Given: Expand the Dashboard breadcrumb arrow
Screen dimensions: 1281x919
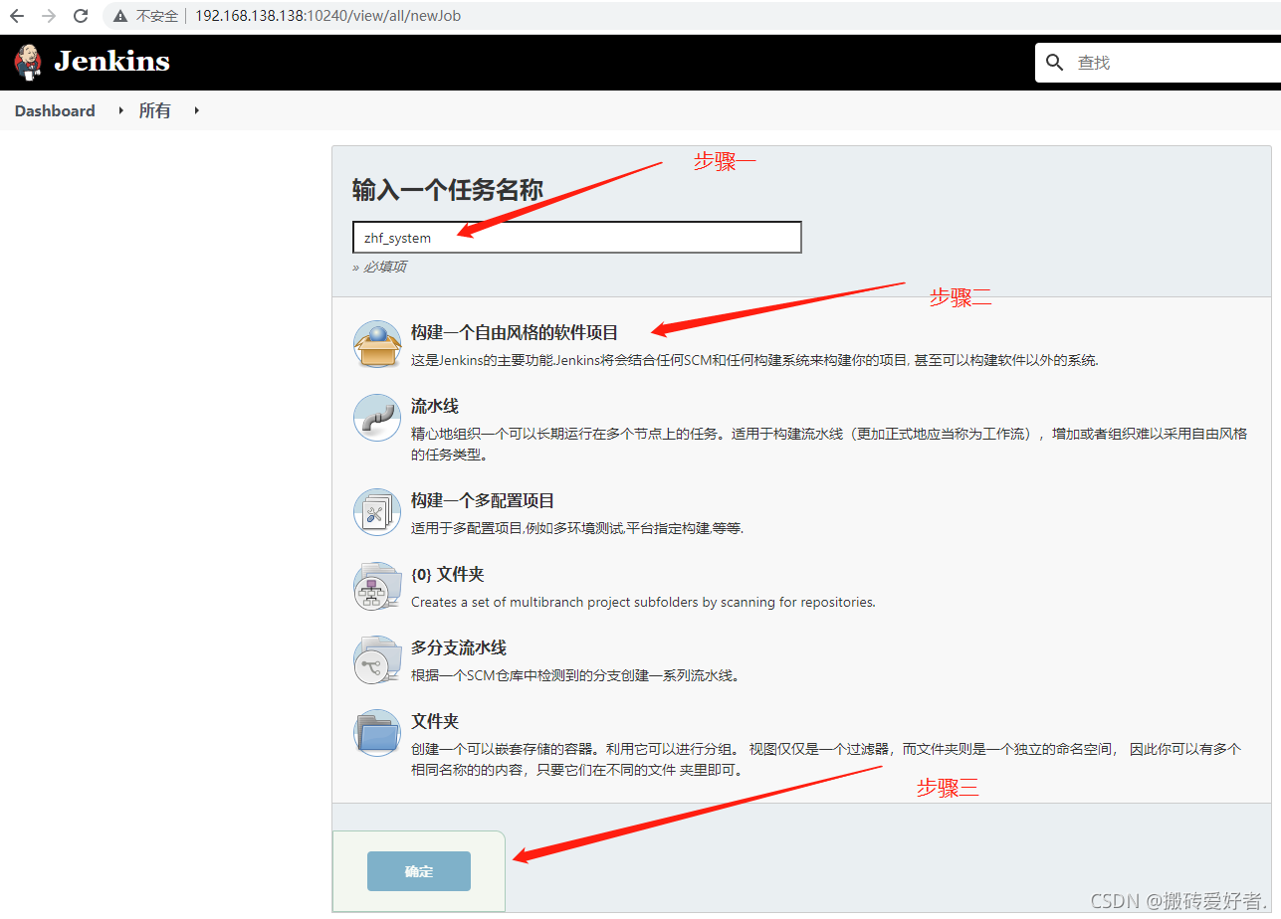Looking at the screenshot, I should [121, 110].
